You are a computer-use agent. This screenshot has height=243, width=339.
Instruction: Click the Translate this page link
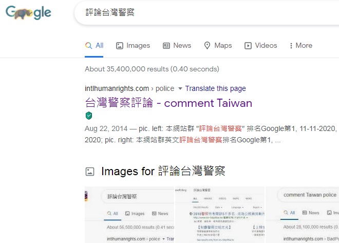click(x=215, y=88)
